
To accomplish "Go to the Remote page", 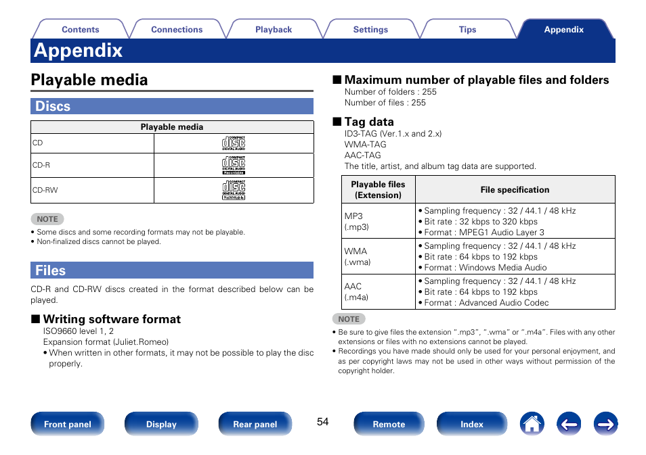I will (389, 424).
